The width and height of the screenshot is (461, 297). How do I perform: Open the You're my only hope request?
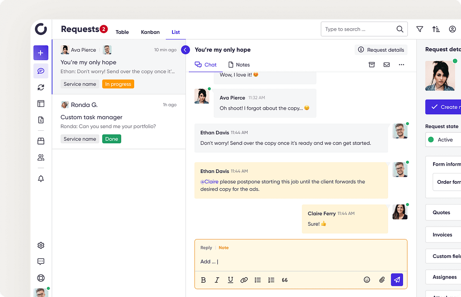(x=119, y=67)
